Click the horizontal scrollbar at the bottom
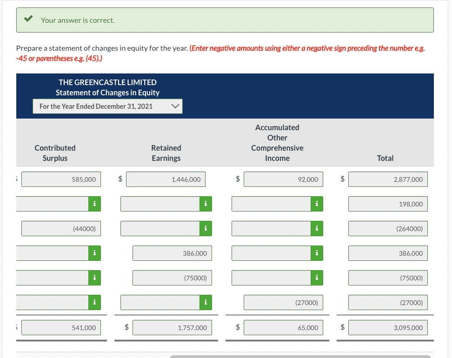Screen dimensions: 452x358 click(300, 357)
